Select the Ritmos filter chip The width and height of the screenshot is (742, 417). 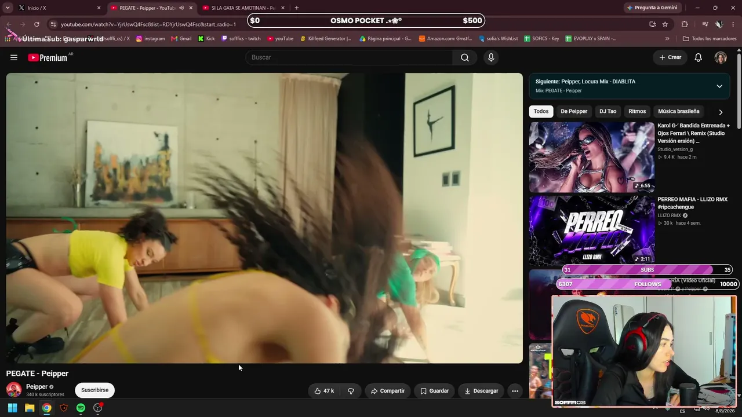pyautogui.click(x=637, y=111)
